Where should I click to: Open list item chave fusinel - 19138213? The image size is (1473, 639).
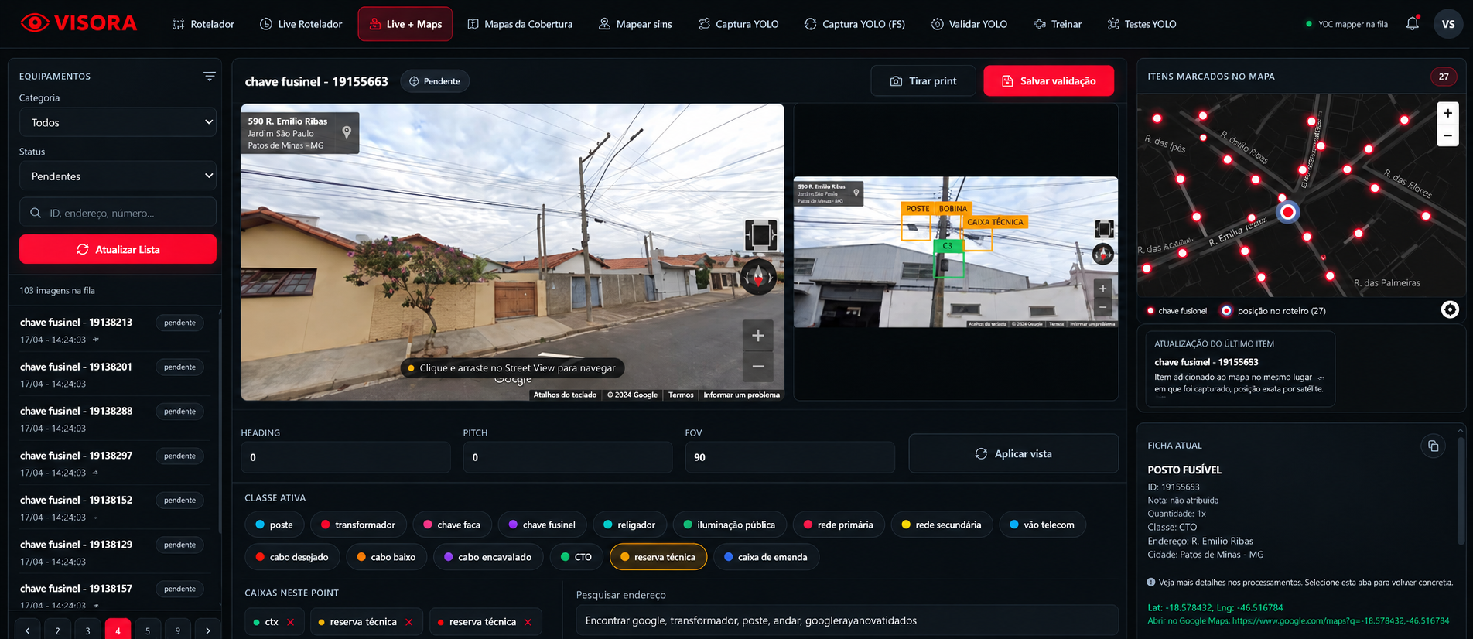(x=113, y=330)
